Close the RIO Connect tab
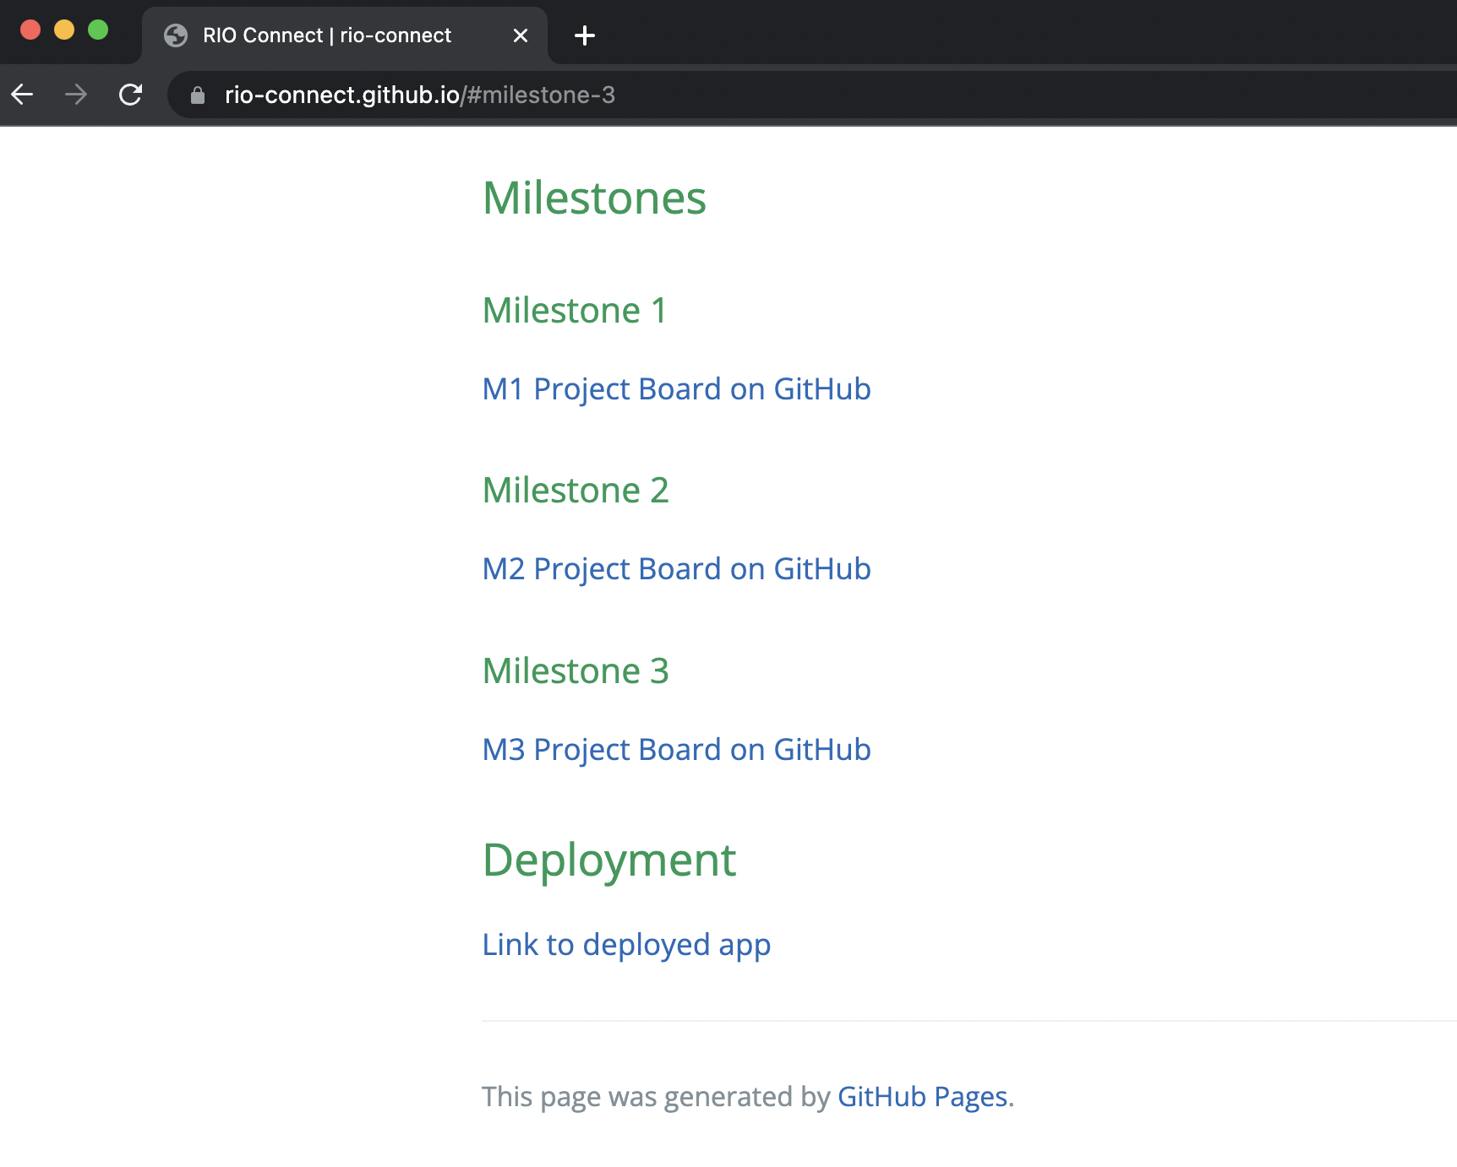The image size is (1457, 1167). tap(521, 35)
